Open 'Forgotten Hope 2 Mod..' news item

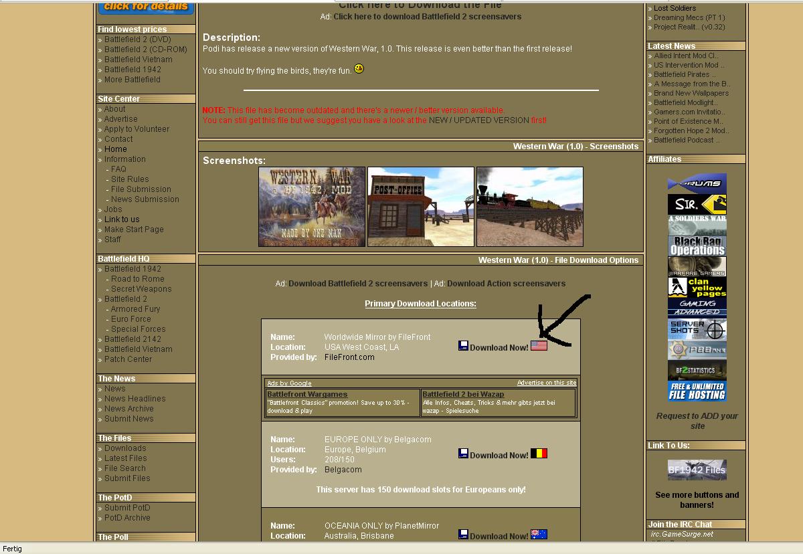tap(692, 131)
